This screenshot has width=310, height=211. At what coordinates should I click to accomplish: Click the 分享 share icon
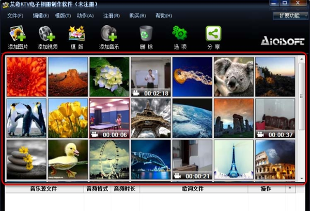tap(213, 34)
